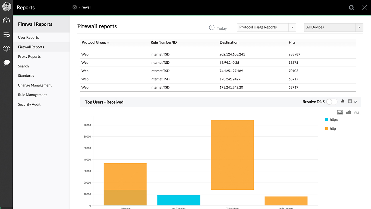Open the alarms bell icon

point(6,48)
